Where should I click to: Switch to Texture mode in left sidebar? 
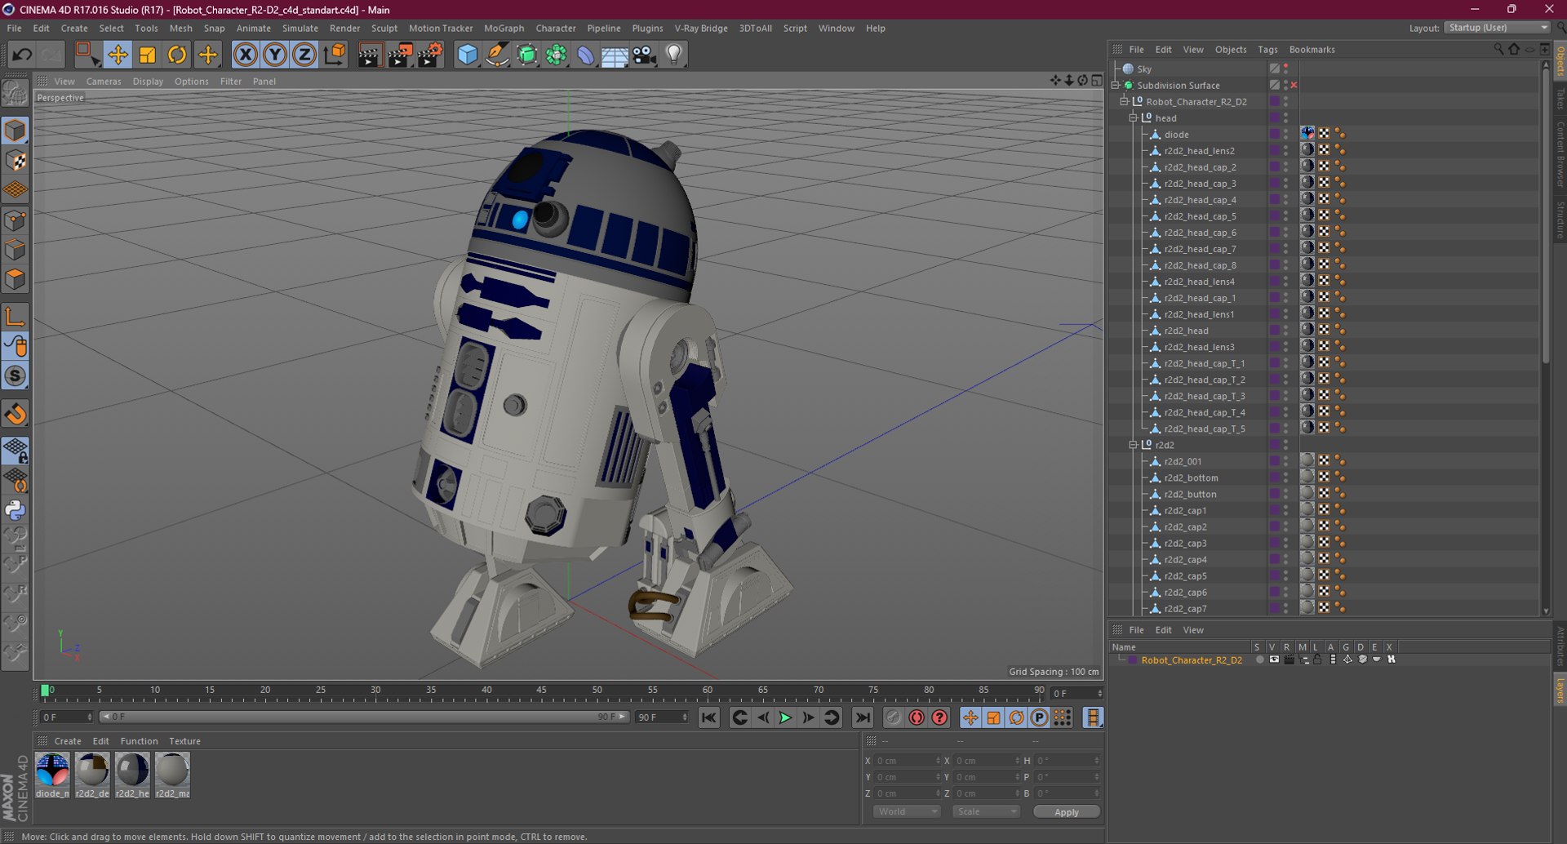[x=16, y=160]
